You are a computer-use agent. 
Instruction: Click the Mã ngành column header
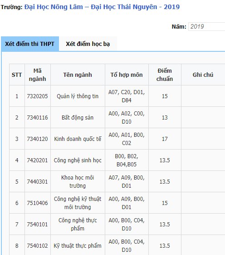coord(38,75)
